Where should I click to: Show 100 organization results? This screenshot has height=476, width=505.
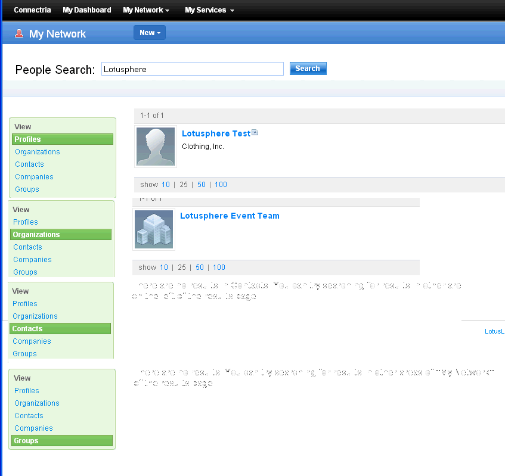coord(219,267)
